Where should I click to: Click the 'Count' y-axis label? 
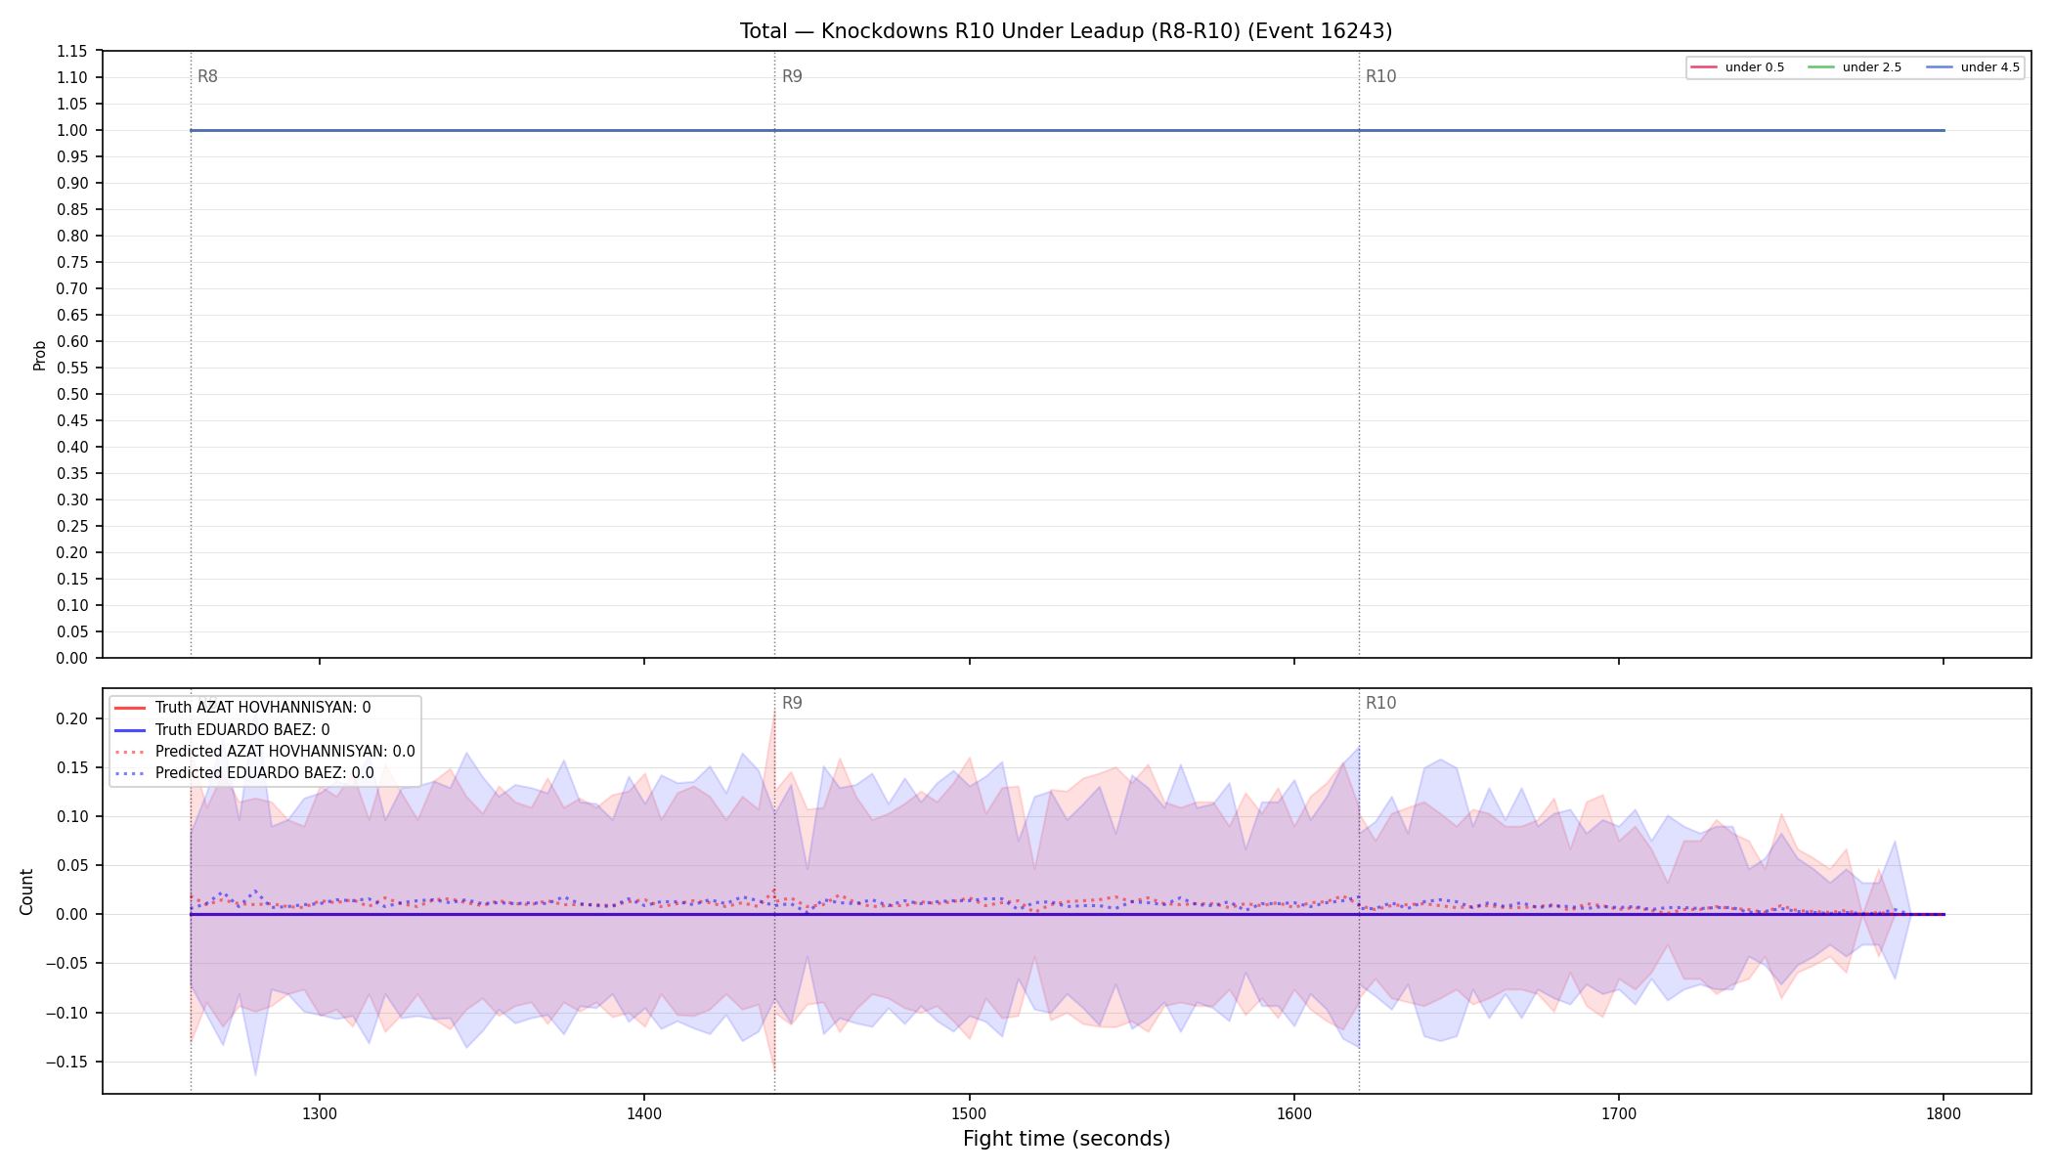pos(26,891)
